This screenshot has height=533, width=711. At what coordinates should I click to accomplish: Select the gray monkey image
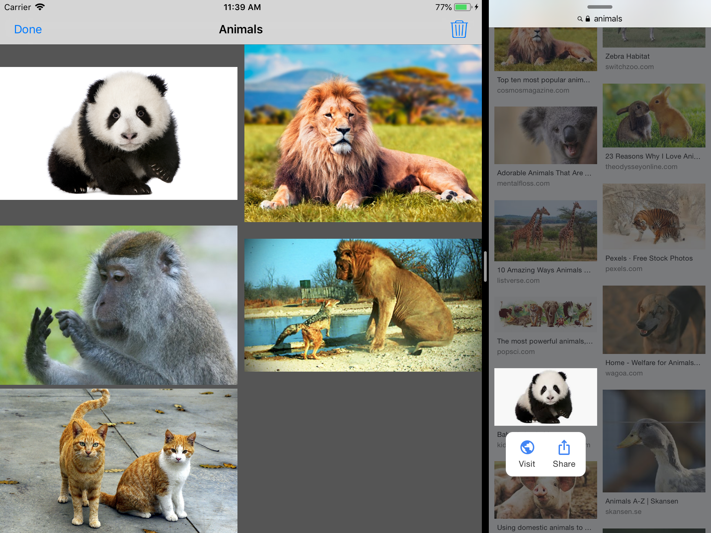click(x=119, y=305)
